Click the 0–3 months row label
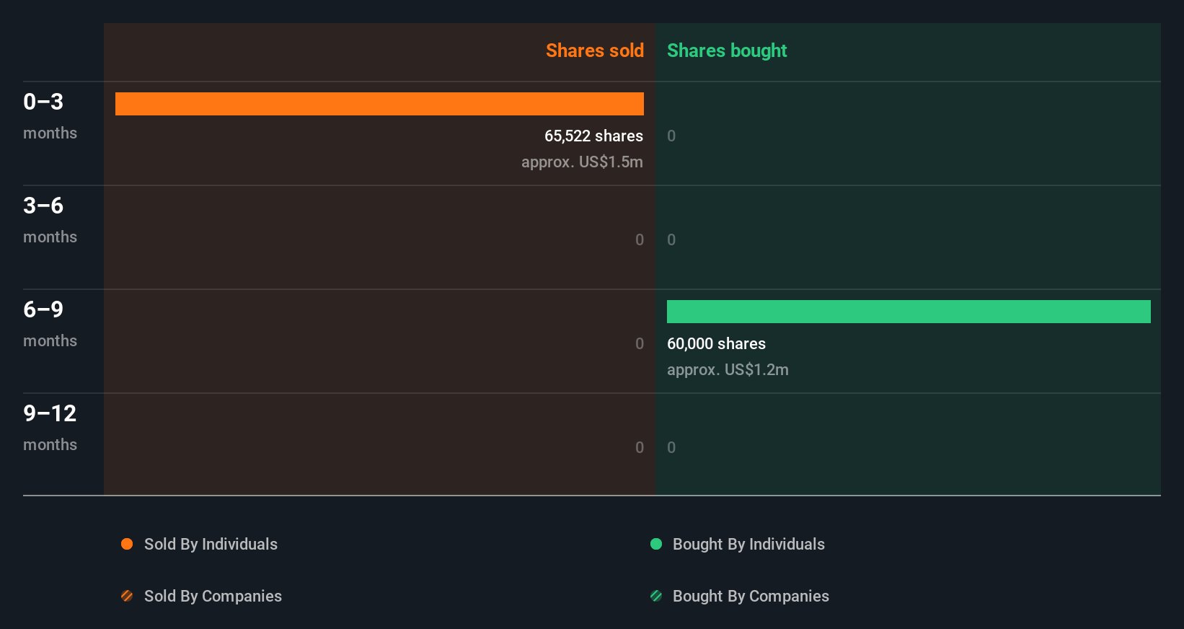Screen dimensions: 1184x629 click(x=50, y=115)
